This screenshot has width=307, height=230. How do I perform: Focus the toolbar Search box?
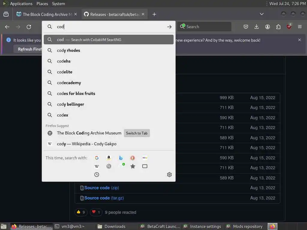pyautogui.click(x=204, y=27)
